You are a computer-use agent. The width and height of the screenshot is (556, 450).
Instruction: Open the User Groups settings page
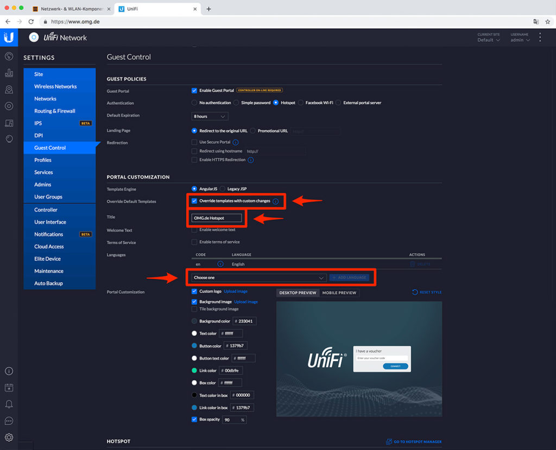[48, 197]
